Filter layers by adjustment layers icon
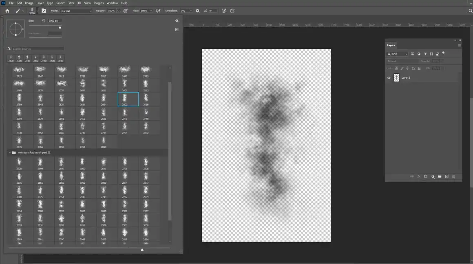The image size is (473, 264). [x=419, y=54]
